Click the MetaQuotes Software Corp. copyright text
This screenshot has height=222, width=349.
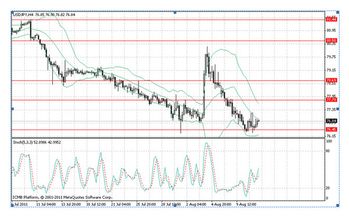pos(88,198)
